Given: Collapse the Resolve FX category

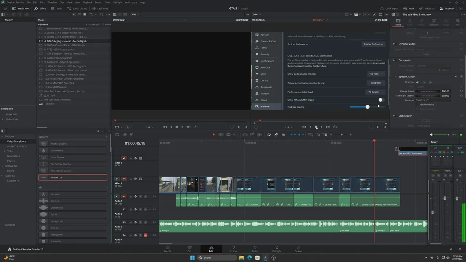Looking at the screenshot, I should coord(2,166).
